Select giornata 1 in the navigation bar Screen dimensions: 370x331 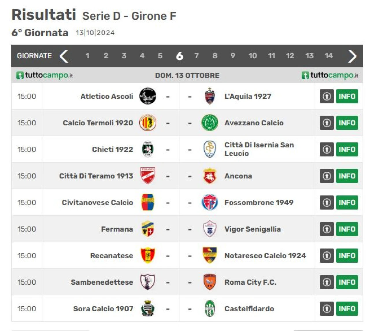pyautogui.click(x=87, y=56)
